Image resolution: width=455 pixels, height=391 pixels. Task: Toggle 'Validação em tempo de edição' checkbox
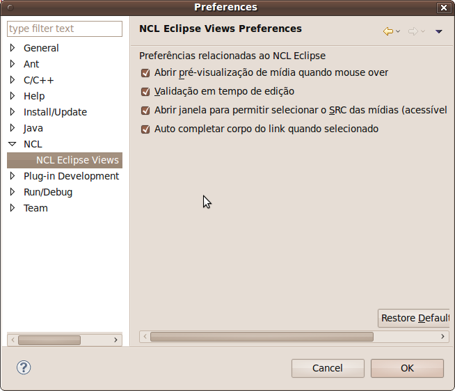(x=145, y=92)
